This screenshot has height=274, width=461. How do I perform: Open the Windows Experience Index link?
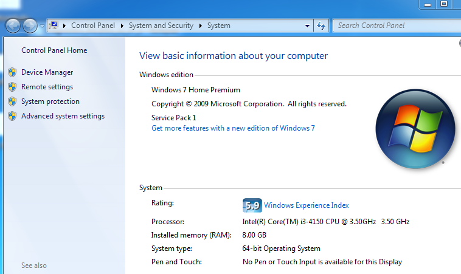coord(307,205)
